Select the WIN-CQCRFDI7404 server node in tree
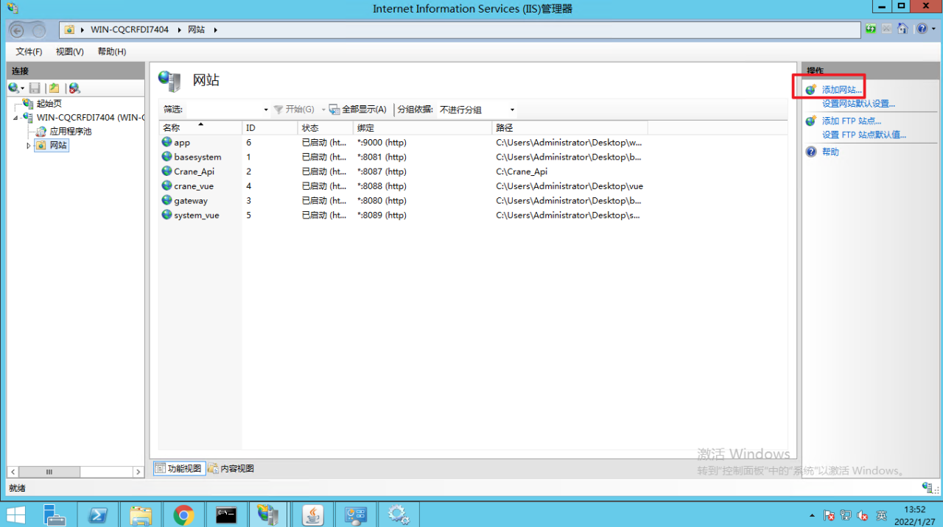 90,117
